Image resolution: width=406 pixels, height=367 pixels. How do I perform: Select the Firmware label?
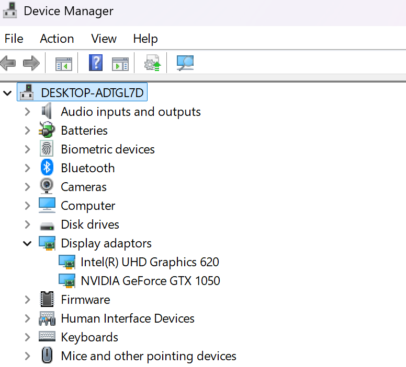point(85,300)
